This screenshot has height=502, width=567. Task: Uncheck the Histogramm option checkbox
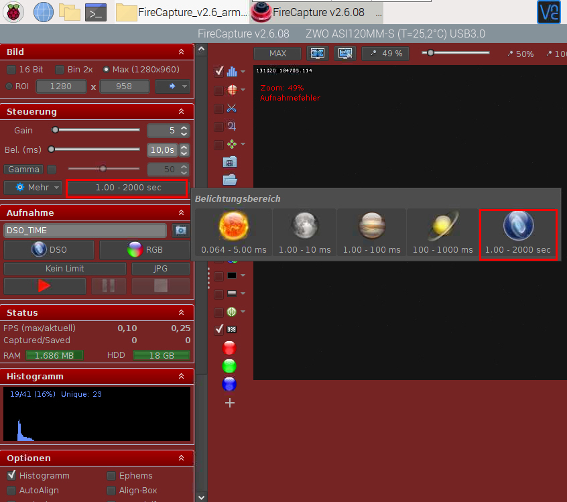click(x=11, y=475)
